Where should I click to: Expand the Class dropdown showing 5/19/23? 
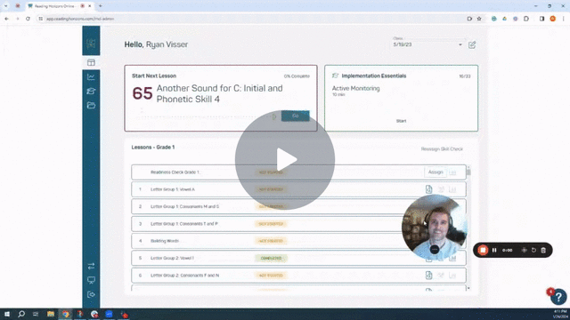tap(427, 44)
